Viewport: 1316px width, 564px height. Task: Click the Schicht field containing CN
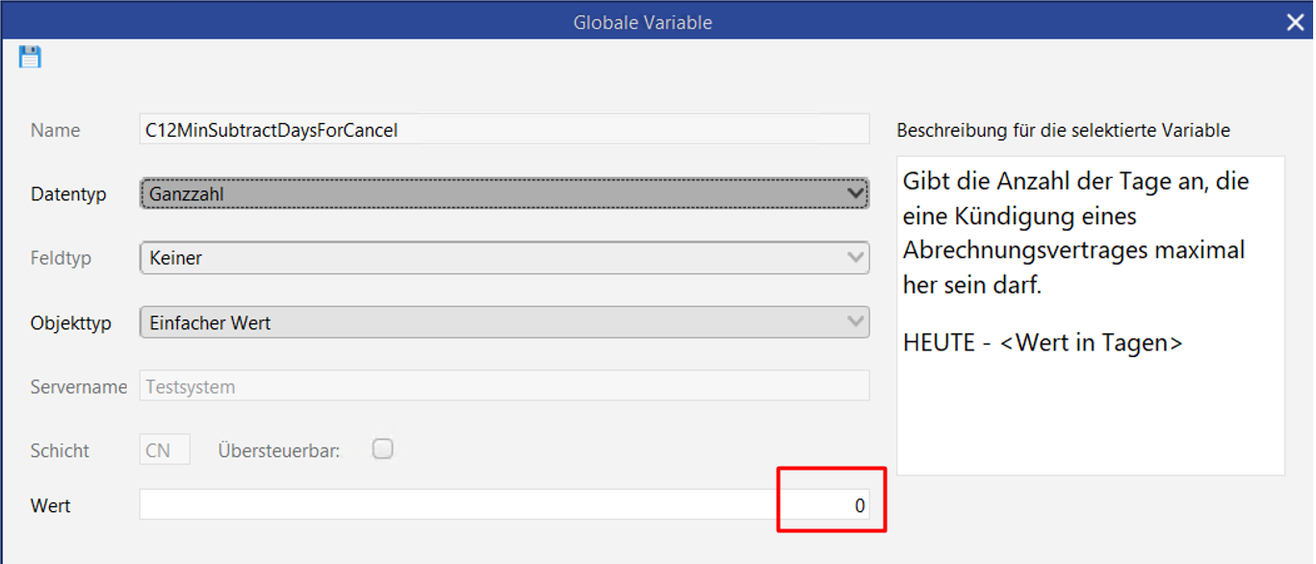[x=165, y=449]
